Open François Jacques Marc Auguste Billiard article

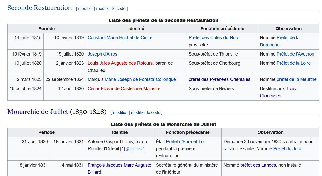click(119, 169)
